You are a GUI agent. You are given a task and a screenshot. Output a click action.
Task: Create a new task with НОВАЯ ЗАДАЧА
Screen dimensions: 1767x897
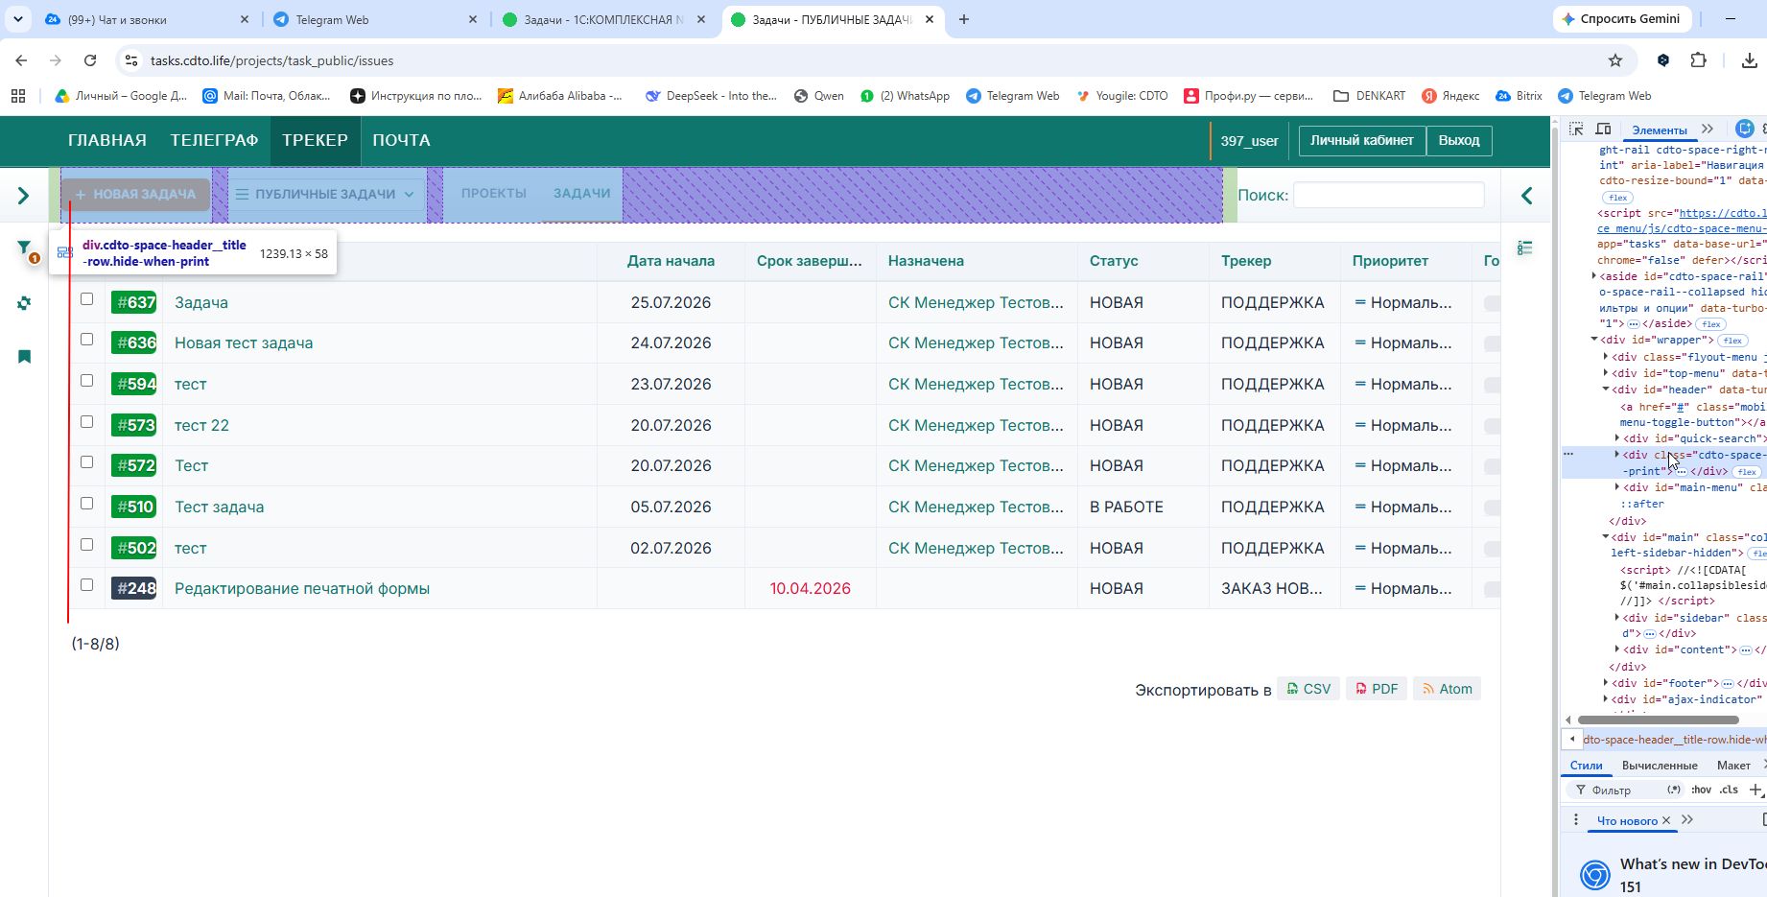point(135,194)
